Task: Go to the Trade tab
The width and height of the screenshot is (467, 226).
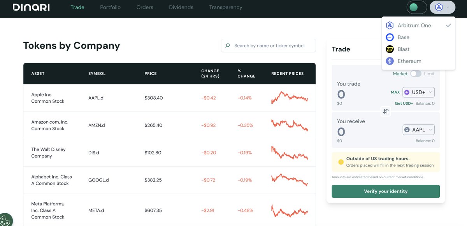Action: click(x=77, y=7)
